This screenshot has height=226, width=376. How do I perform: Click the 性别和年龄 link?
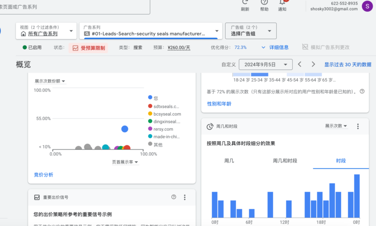pos(219,104)
